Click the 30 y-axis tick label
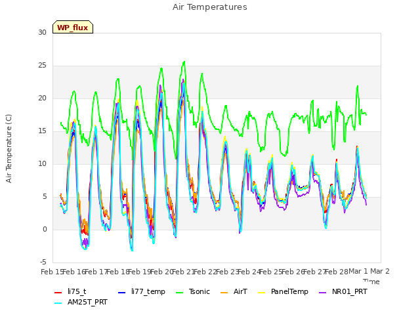The image size is (420, 315). click(42, 33)
